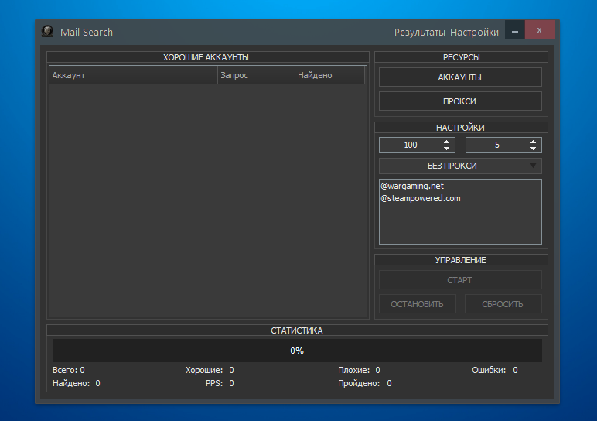Select the @steampowered.com line
The height and width of the screenshot is (421, 597).
(420, 199)
